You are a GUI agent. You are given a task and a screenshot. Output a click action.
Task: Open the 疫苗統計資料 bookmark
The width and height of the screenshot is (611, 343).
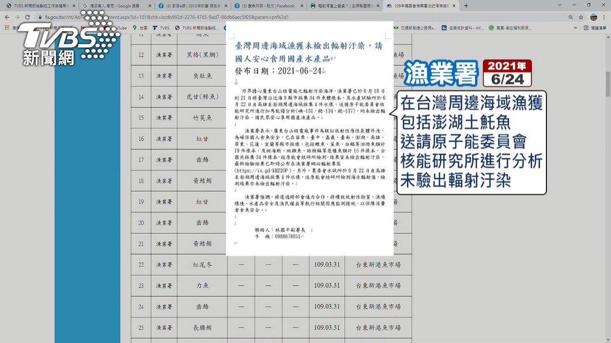tap(462, 28)
